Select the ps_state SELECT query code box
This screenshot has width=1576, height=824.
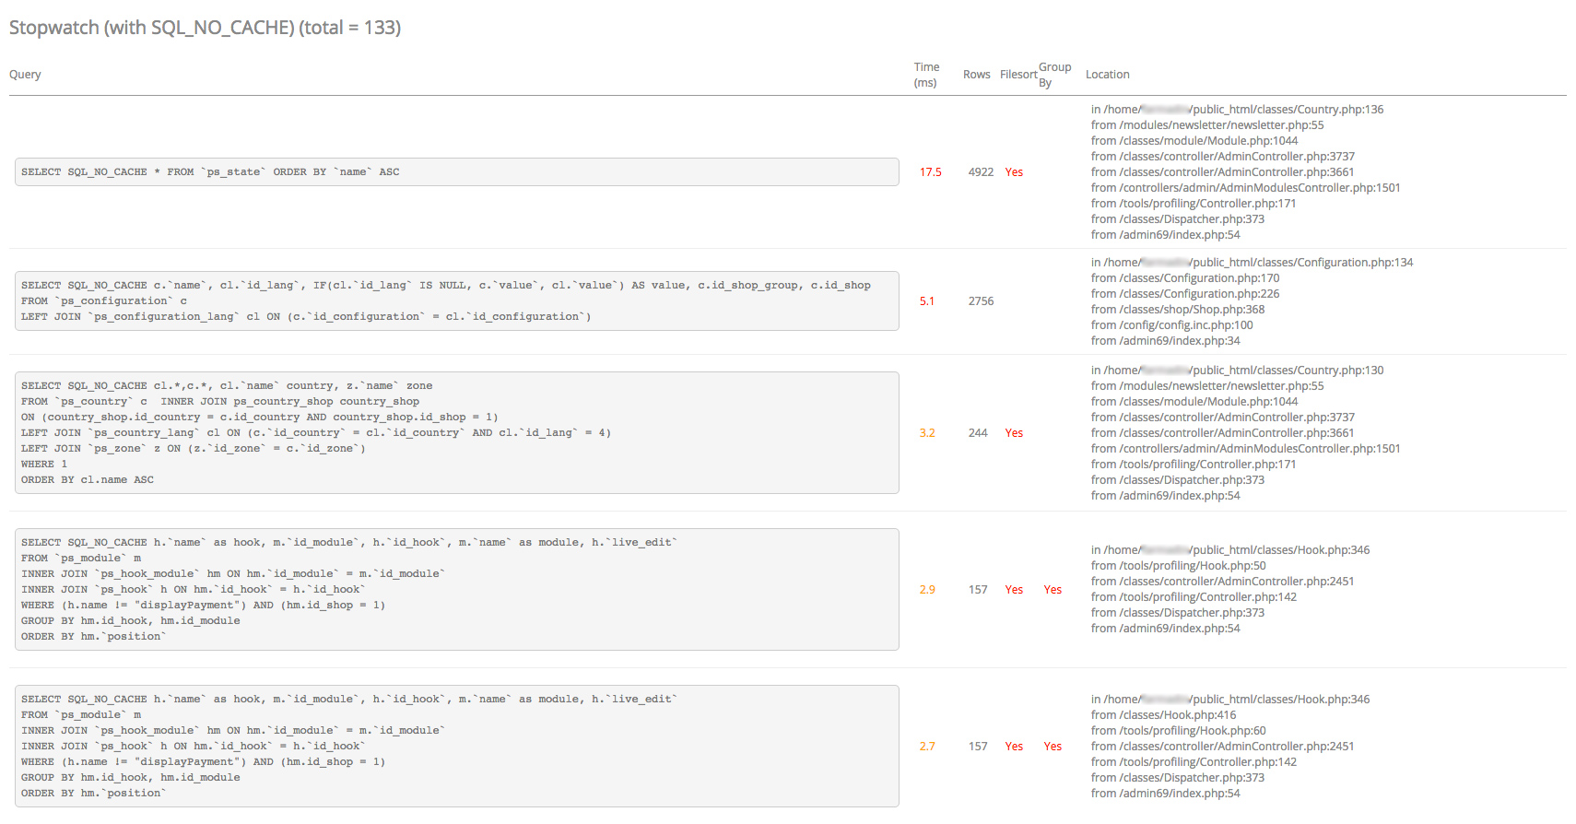(456, 172)
